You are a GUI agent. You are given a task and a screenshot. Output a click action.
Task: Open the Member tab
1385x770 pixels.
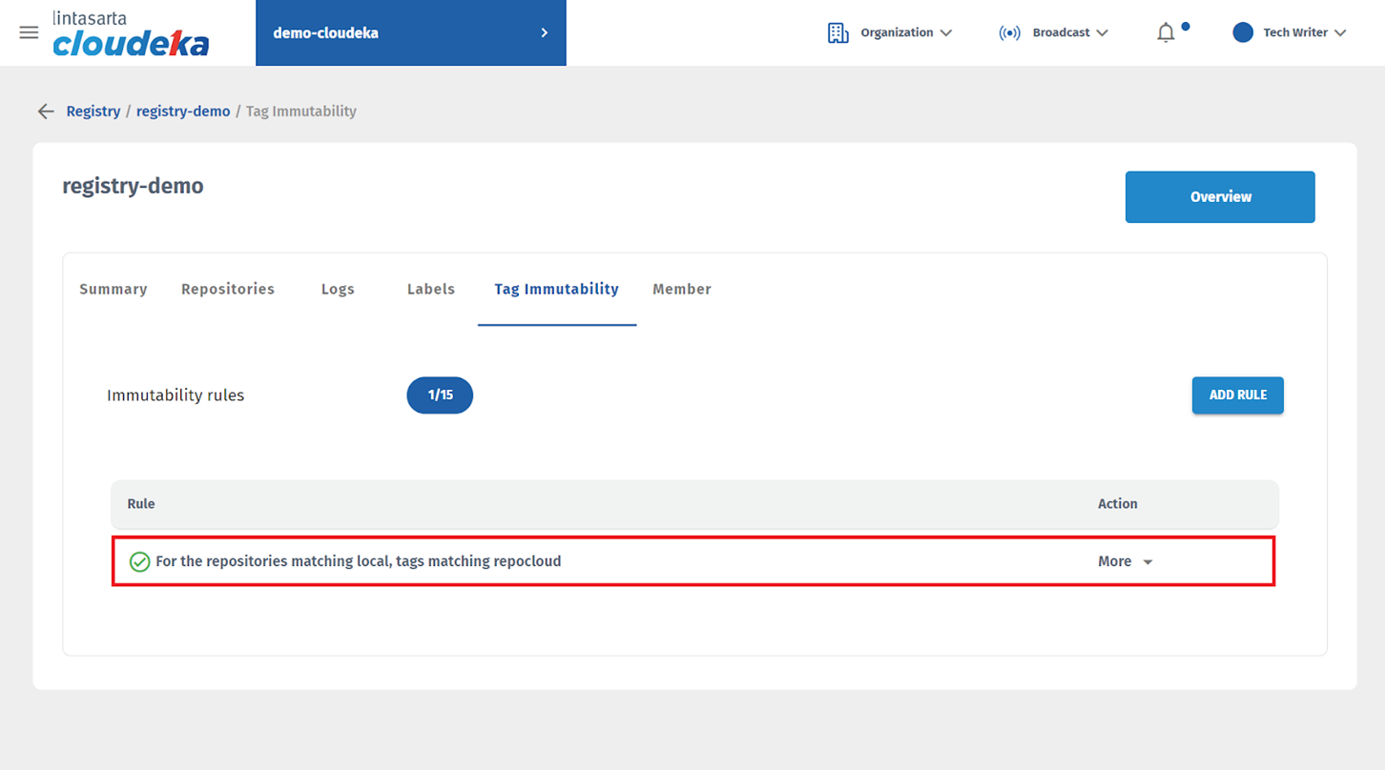coord(681,289)
